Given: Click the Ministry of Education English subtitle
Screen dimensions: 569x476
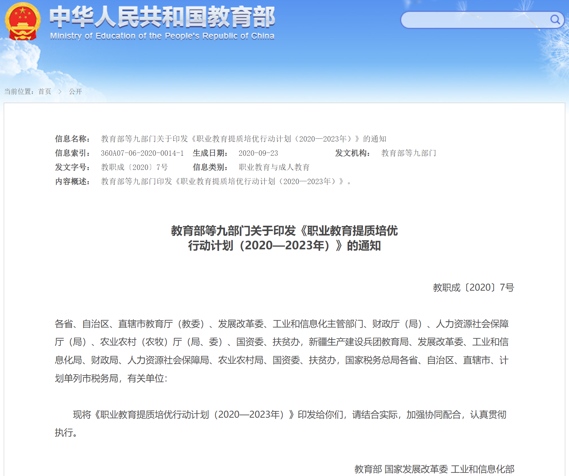Looking at the screenshot, I should point(162,36).
